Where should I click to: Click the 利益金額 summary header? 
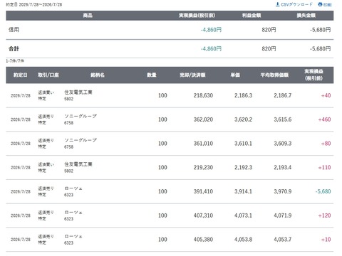252,16
